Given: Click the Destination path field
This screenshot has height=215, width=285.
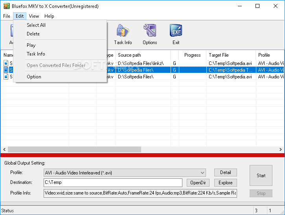Looking at the screenshot, I should (x=113, y=183).
